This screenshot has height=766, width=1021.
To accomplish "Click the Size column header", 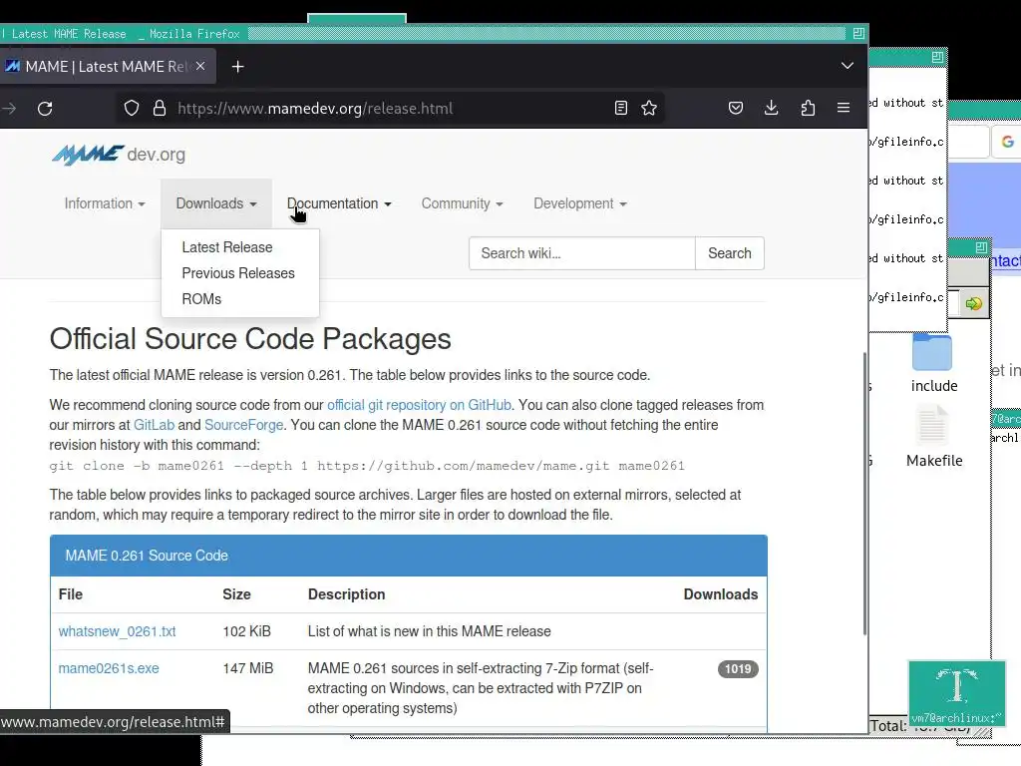I will click(236, 594).
